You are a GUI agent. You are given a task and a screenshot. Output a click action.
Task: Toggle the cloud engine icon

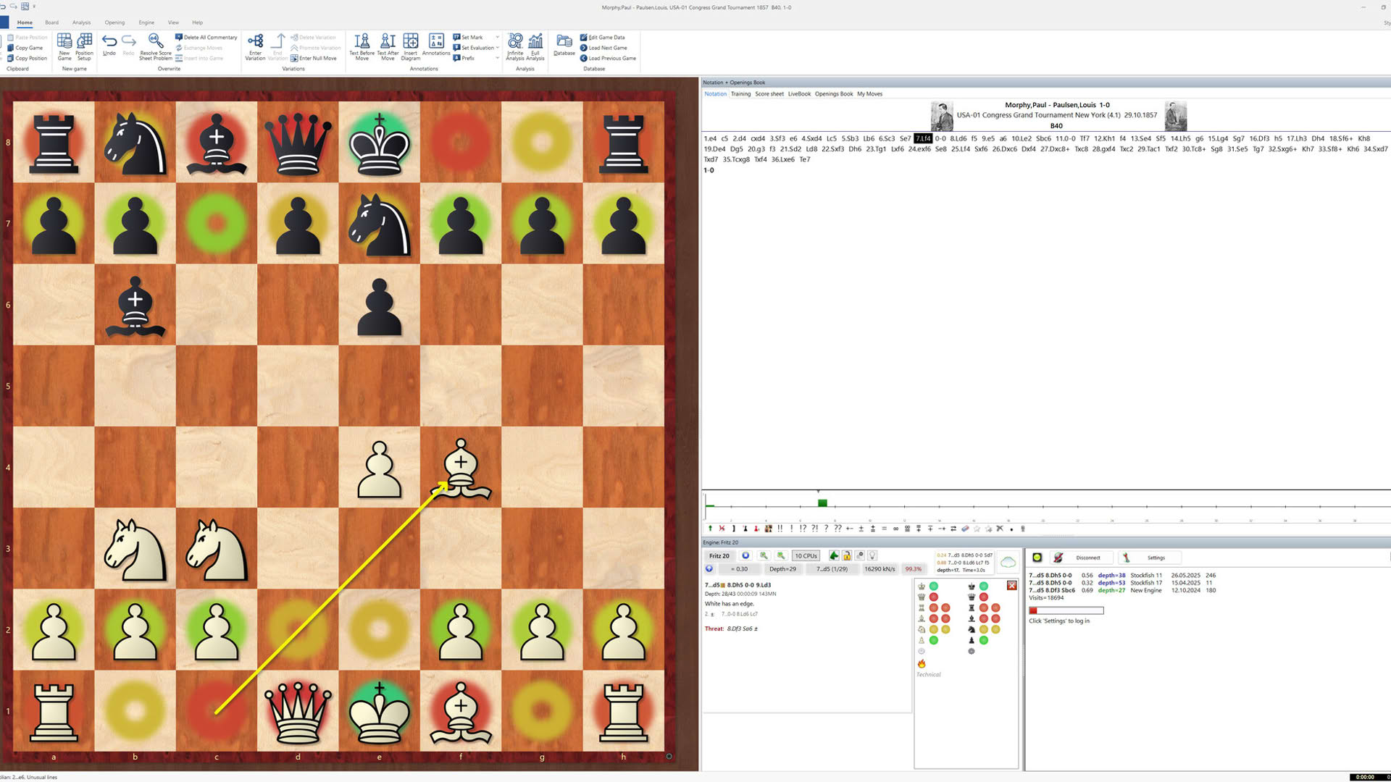pos(1008,562)
